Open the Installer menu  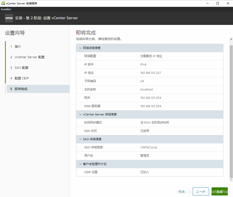coord(6,9)
